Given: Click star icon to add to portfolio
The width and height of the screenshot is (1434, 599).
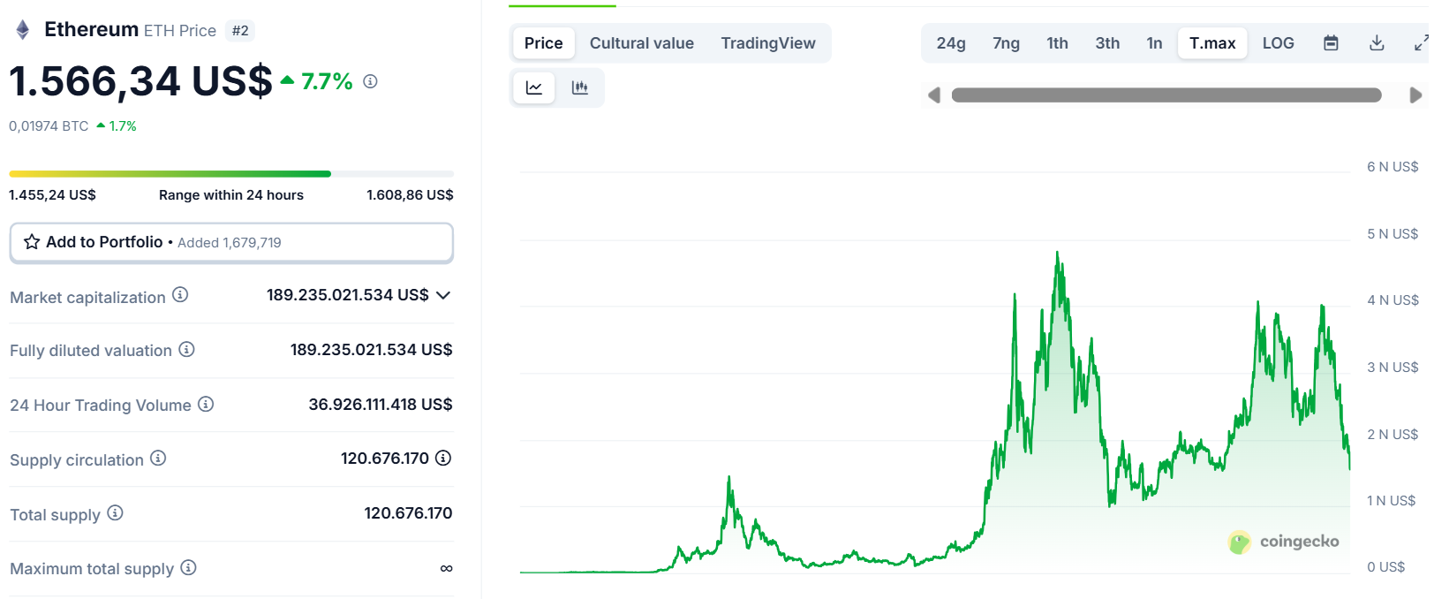Looking at the screenshot, I should [x=32, y=242].
